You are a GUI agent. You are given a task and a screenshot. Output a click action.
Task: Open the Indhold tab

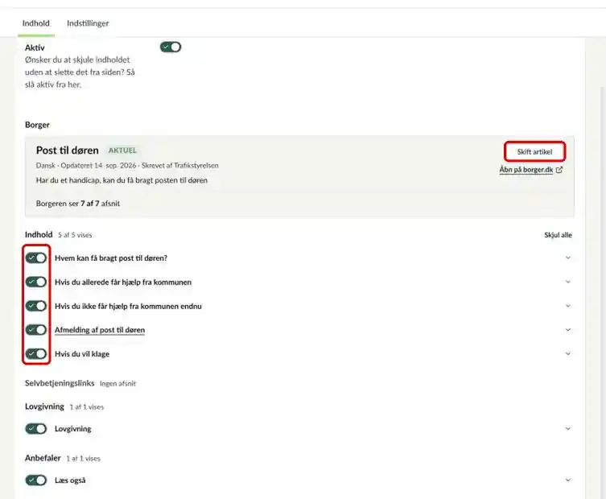[36, 23]
